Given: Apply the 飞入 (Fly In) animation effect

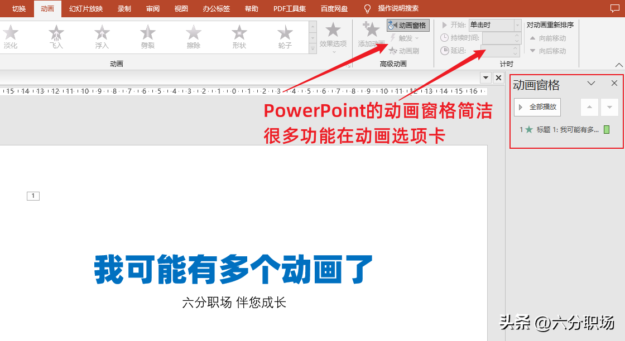Looking at the screenshot, I should 56,37.
